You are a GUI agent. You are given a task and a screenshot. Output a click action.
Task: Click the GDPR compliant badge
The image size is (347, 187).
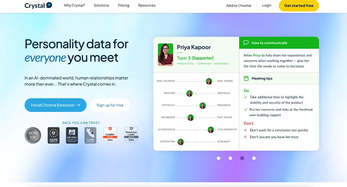tap(54, 135)
